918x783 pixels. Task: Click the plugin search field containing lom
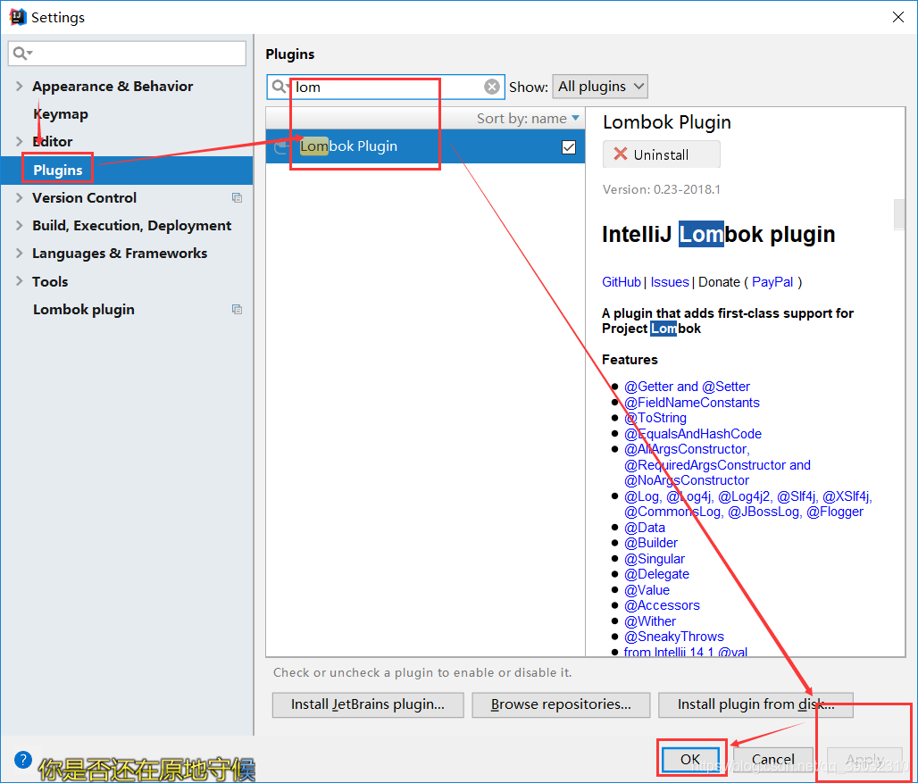pos(387,87)
